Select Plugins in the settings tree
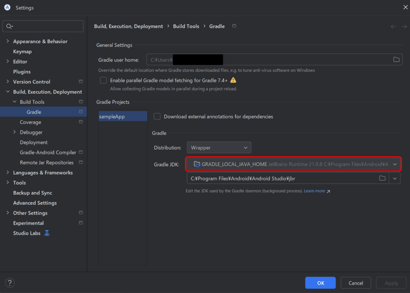Screen dimensions: 410x293 [22, 72]
